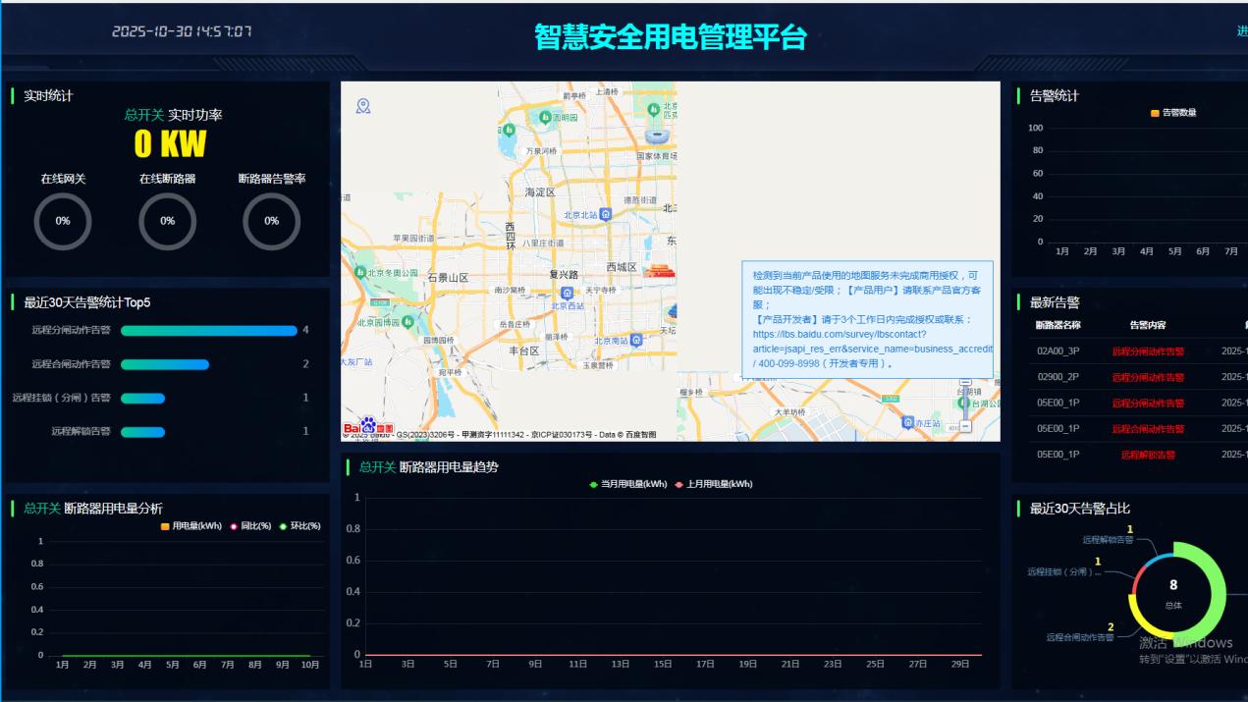The height and width of the screenshot is (702, 1248).
Task: Click the 圆明园 park icon on the map
Action: pos(544,117)
